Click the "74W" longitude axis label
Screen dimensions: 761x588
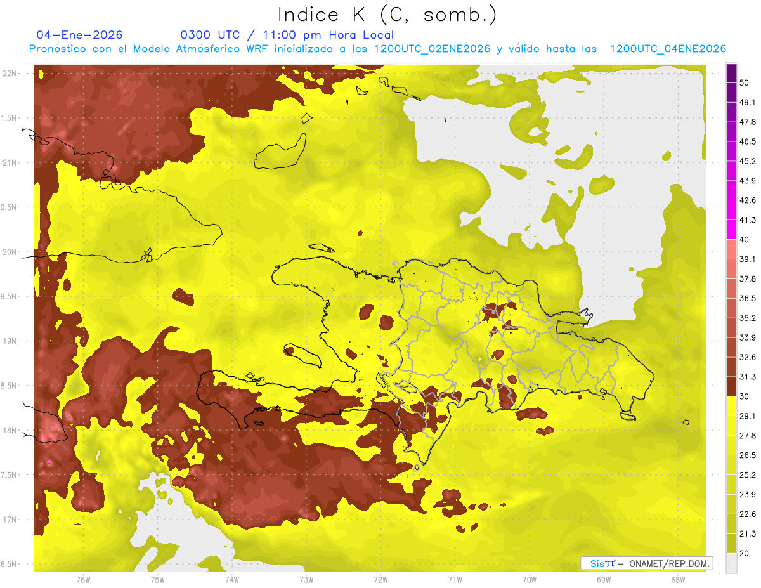click(x=231, y=580)
